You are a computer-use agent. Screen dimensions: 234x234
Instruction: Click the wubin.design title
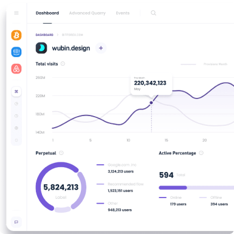(71, 48)
